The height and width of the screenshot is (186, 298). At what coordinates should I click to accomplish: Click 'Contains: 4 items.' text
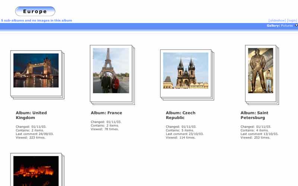(x=254, y=131)
